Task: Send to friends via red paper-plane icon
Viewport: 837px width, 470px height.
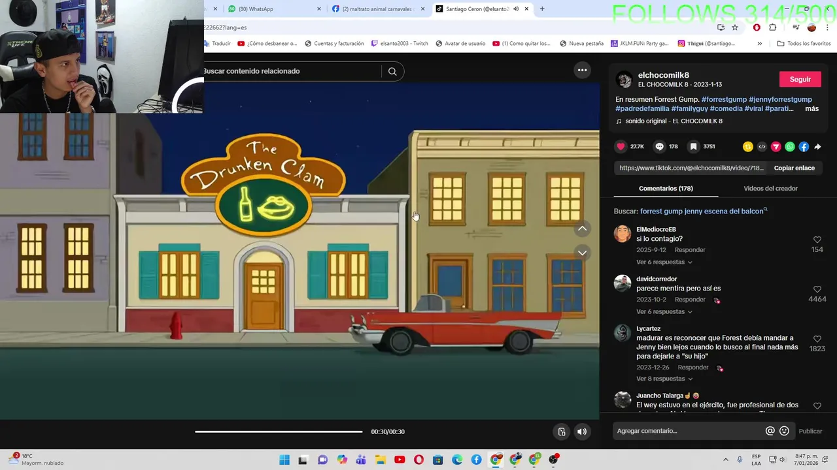Action: (776, 147)
